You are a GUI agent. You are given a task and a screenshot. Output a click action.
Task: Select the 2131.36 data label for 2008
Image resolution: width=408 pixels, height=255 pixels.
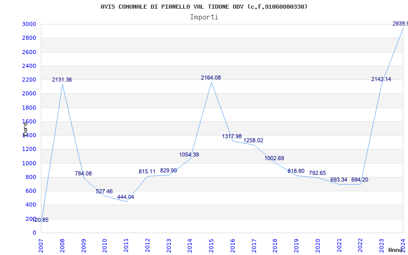pos(62,80)
